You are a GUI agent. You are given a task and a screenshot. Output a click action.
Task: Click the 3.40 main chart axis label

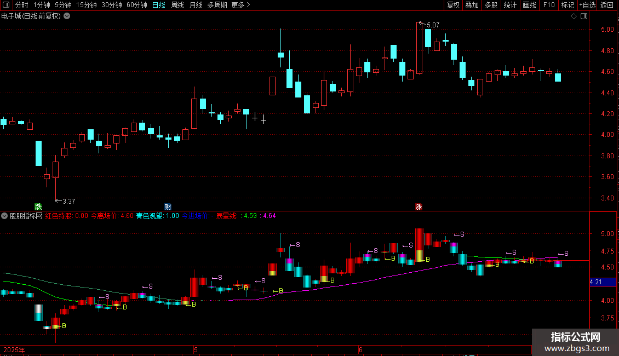607,198
